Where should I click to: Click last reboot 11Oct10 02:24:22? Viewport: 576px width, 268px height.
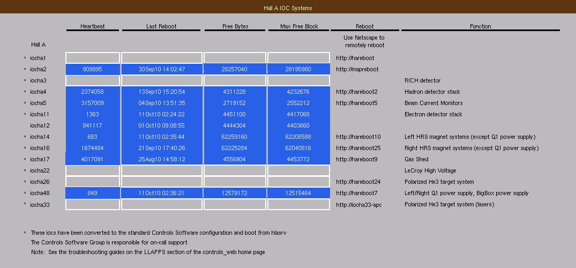[162, 114]
